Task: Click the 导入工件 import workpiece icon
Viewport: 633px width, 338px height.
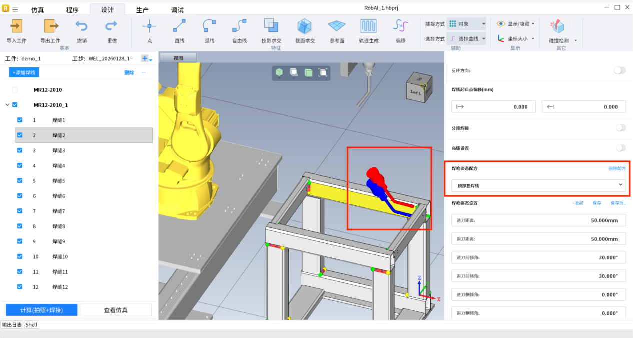Action: (x=16, y=26)
